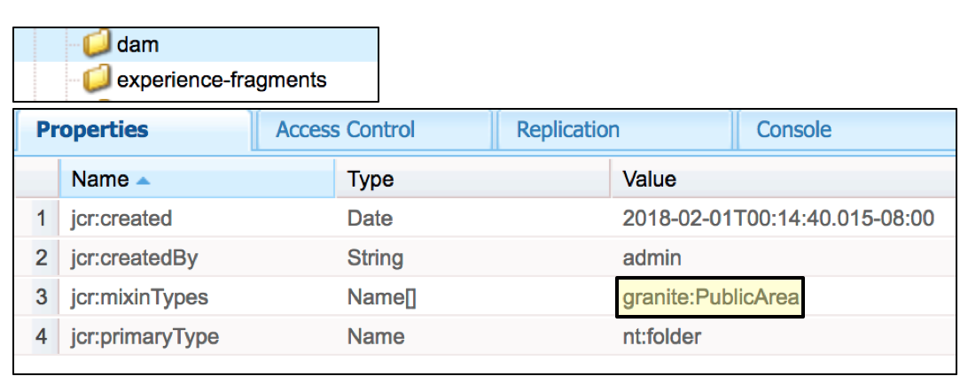Sort by the Name column header

pos(100,180)
